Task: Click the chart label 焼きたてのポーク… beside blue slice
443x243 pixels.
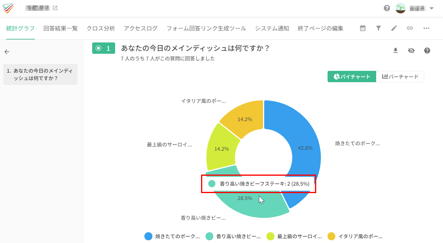Action: click(357, 143)
